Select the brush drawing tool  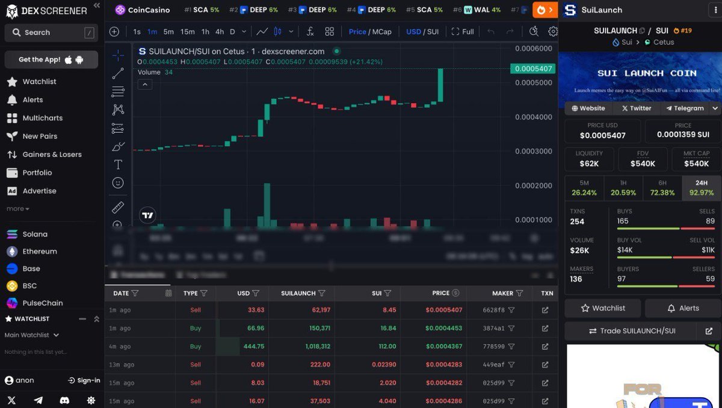(x=118, y=146)
